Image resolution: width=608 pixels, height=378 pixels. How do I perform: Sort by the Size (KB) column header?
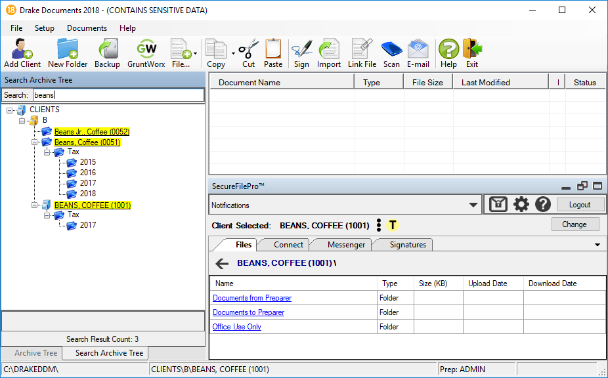(x=439, y=283)
